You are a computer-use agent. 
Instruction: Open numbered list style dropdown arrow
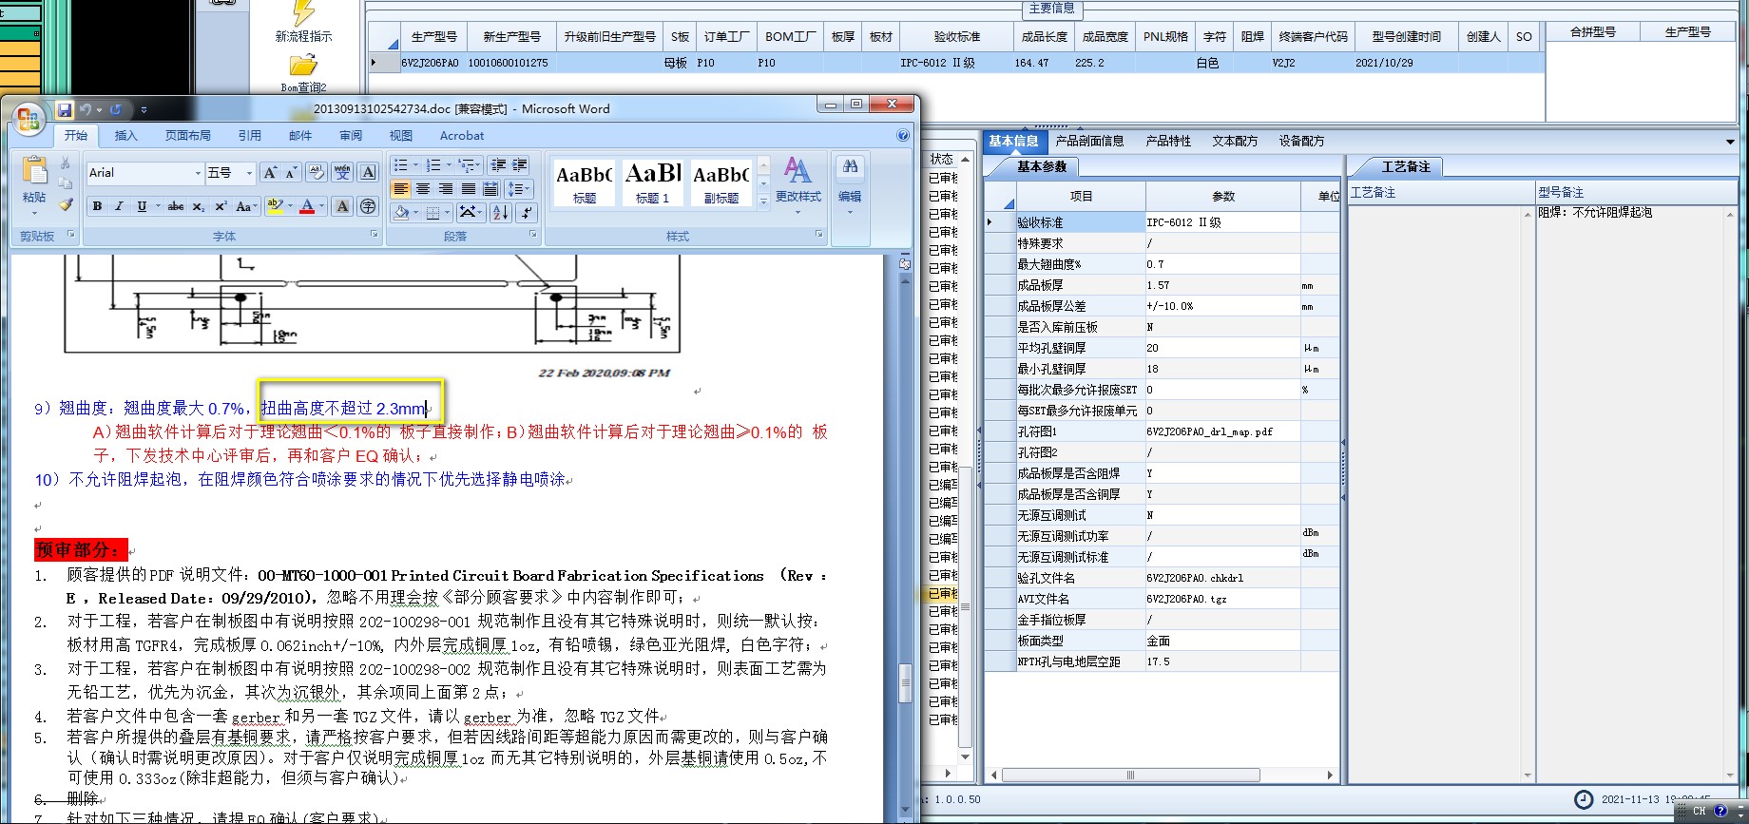[x=448, y=165]
